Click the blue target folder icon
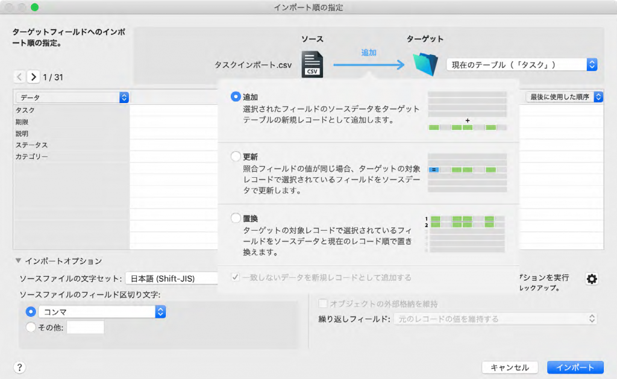Screen dimensions: 617x379 pyautogui.click(x=425, y=64)
